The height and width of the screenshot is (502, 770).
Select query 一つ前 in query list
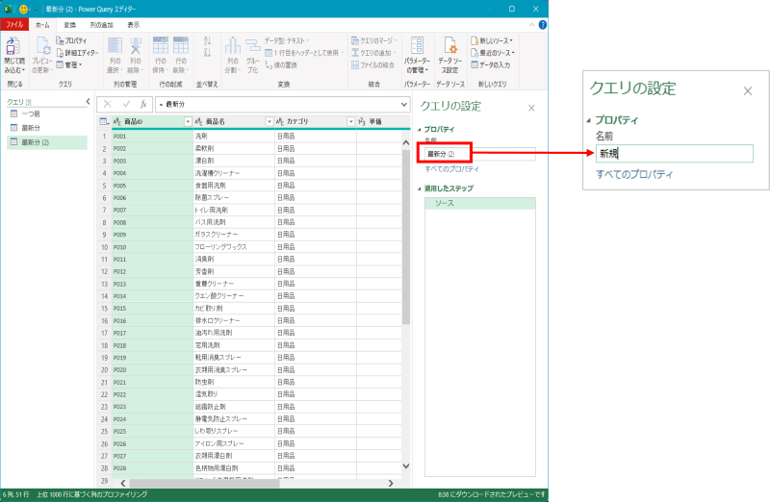[x=47, y=113]
